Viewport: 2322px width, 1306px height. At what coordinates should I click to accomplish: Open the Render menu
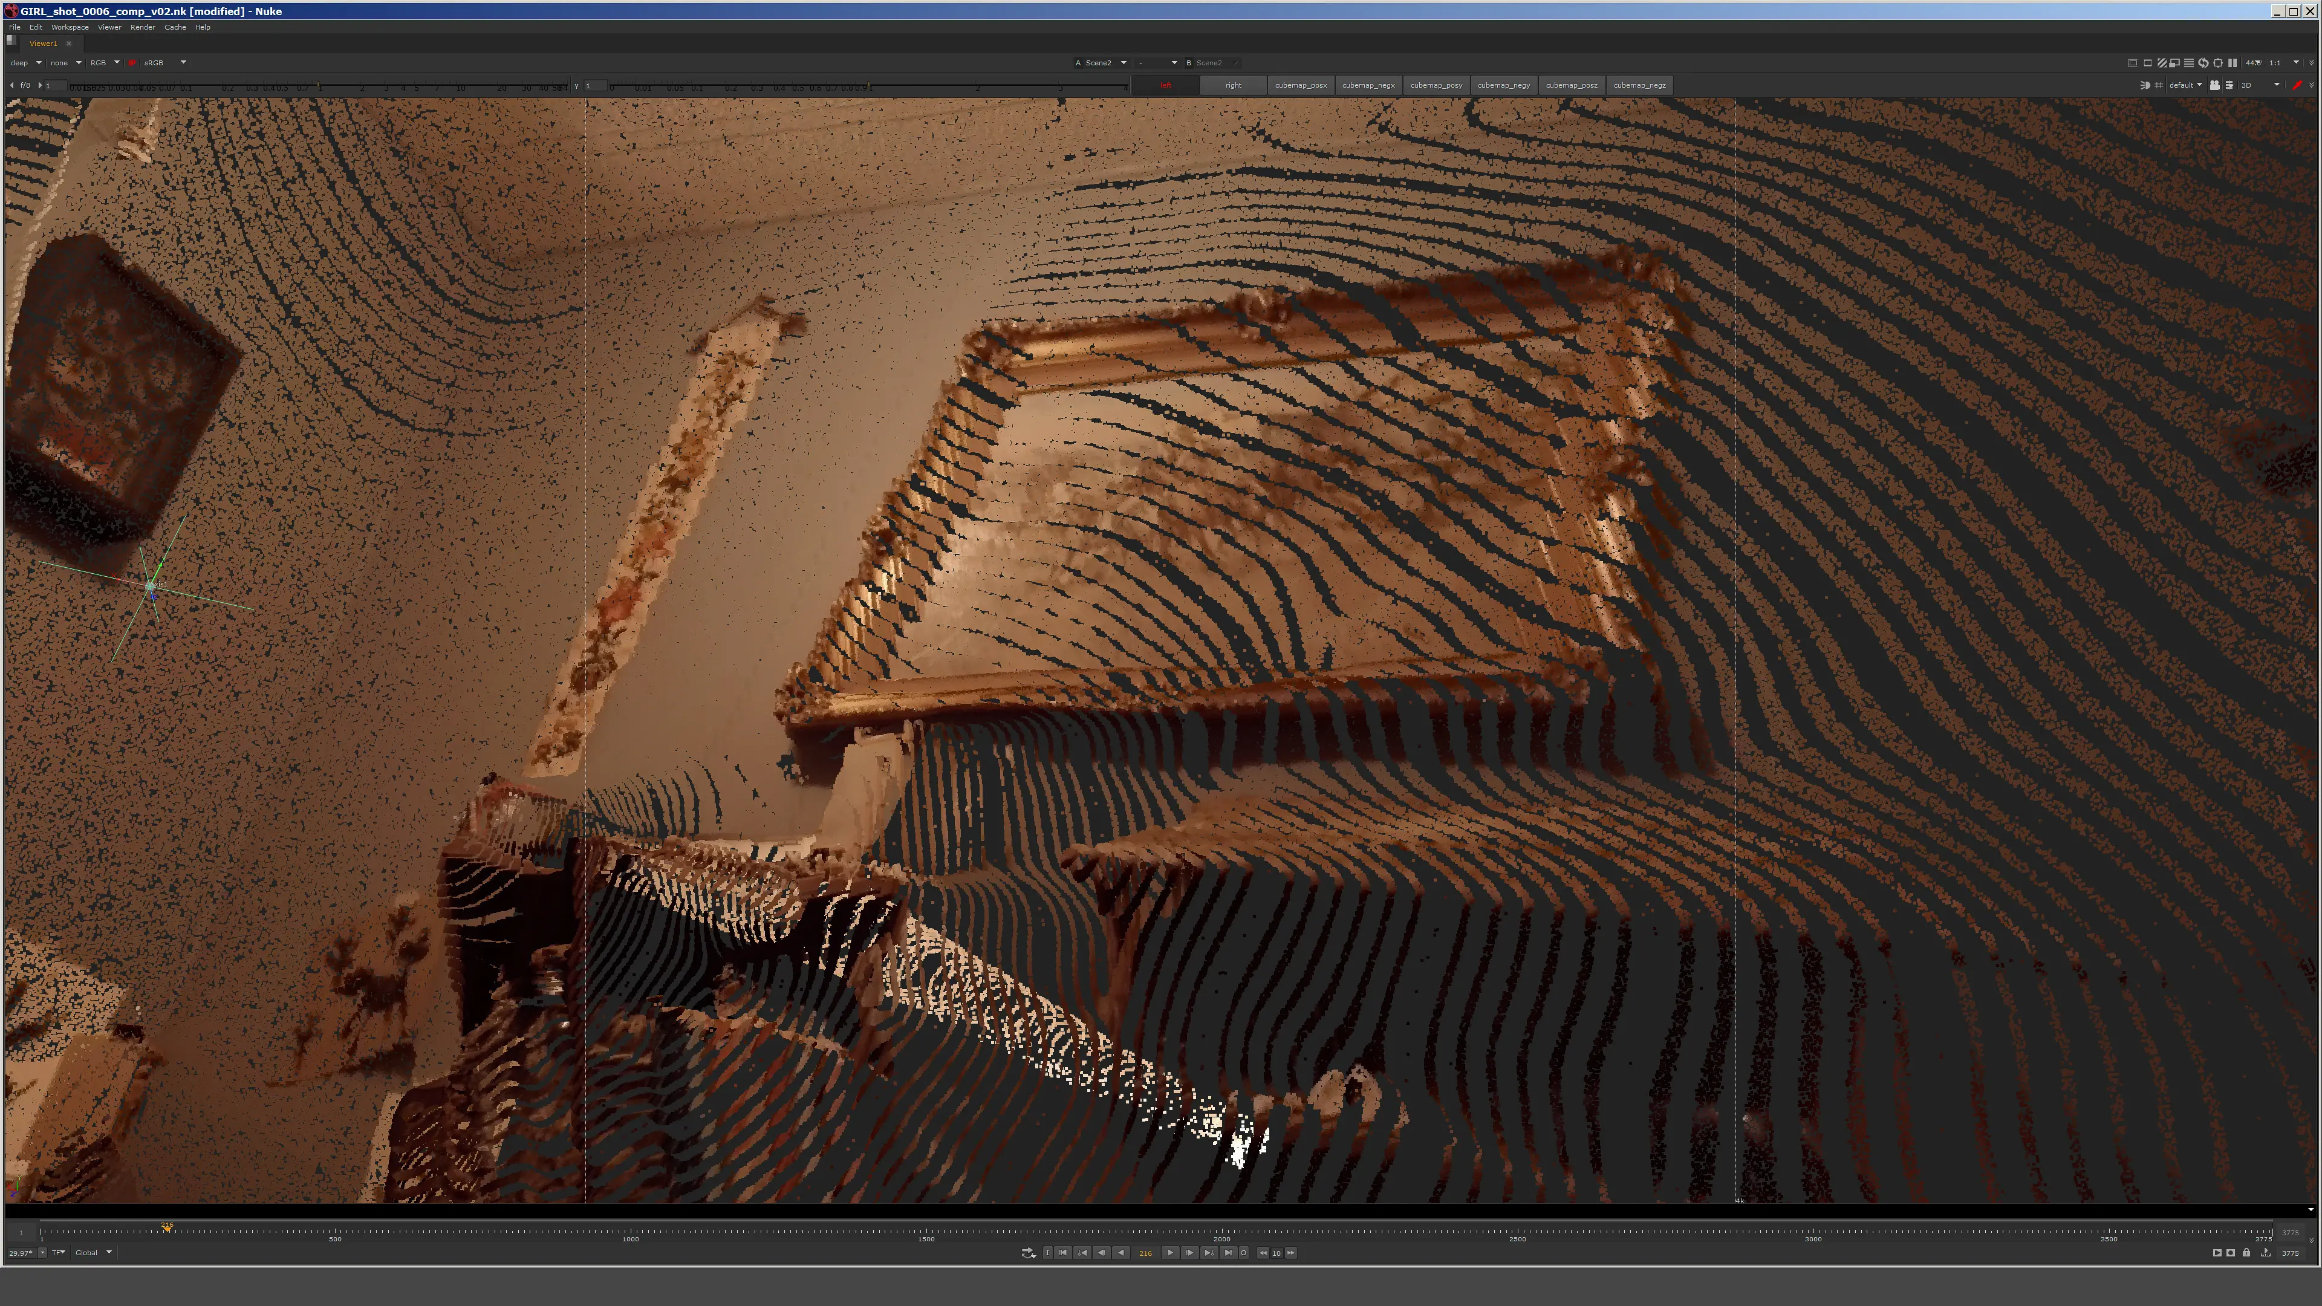click(143, 27)
